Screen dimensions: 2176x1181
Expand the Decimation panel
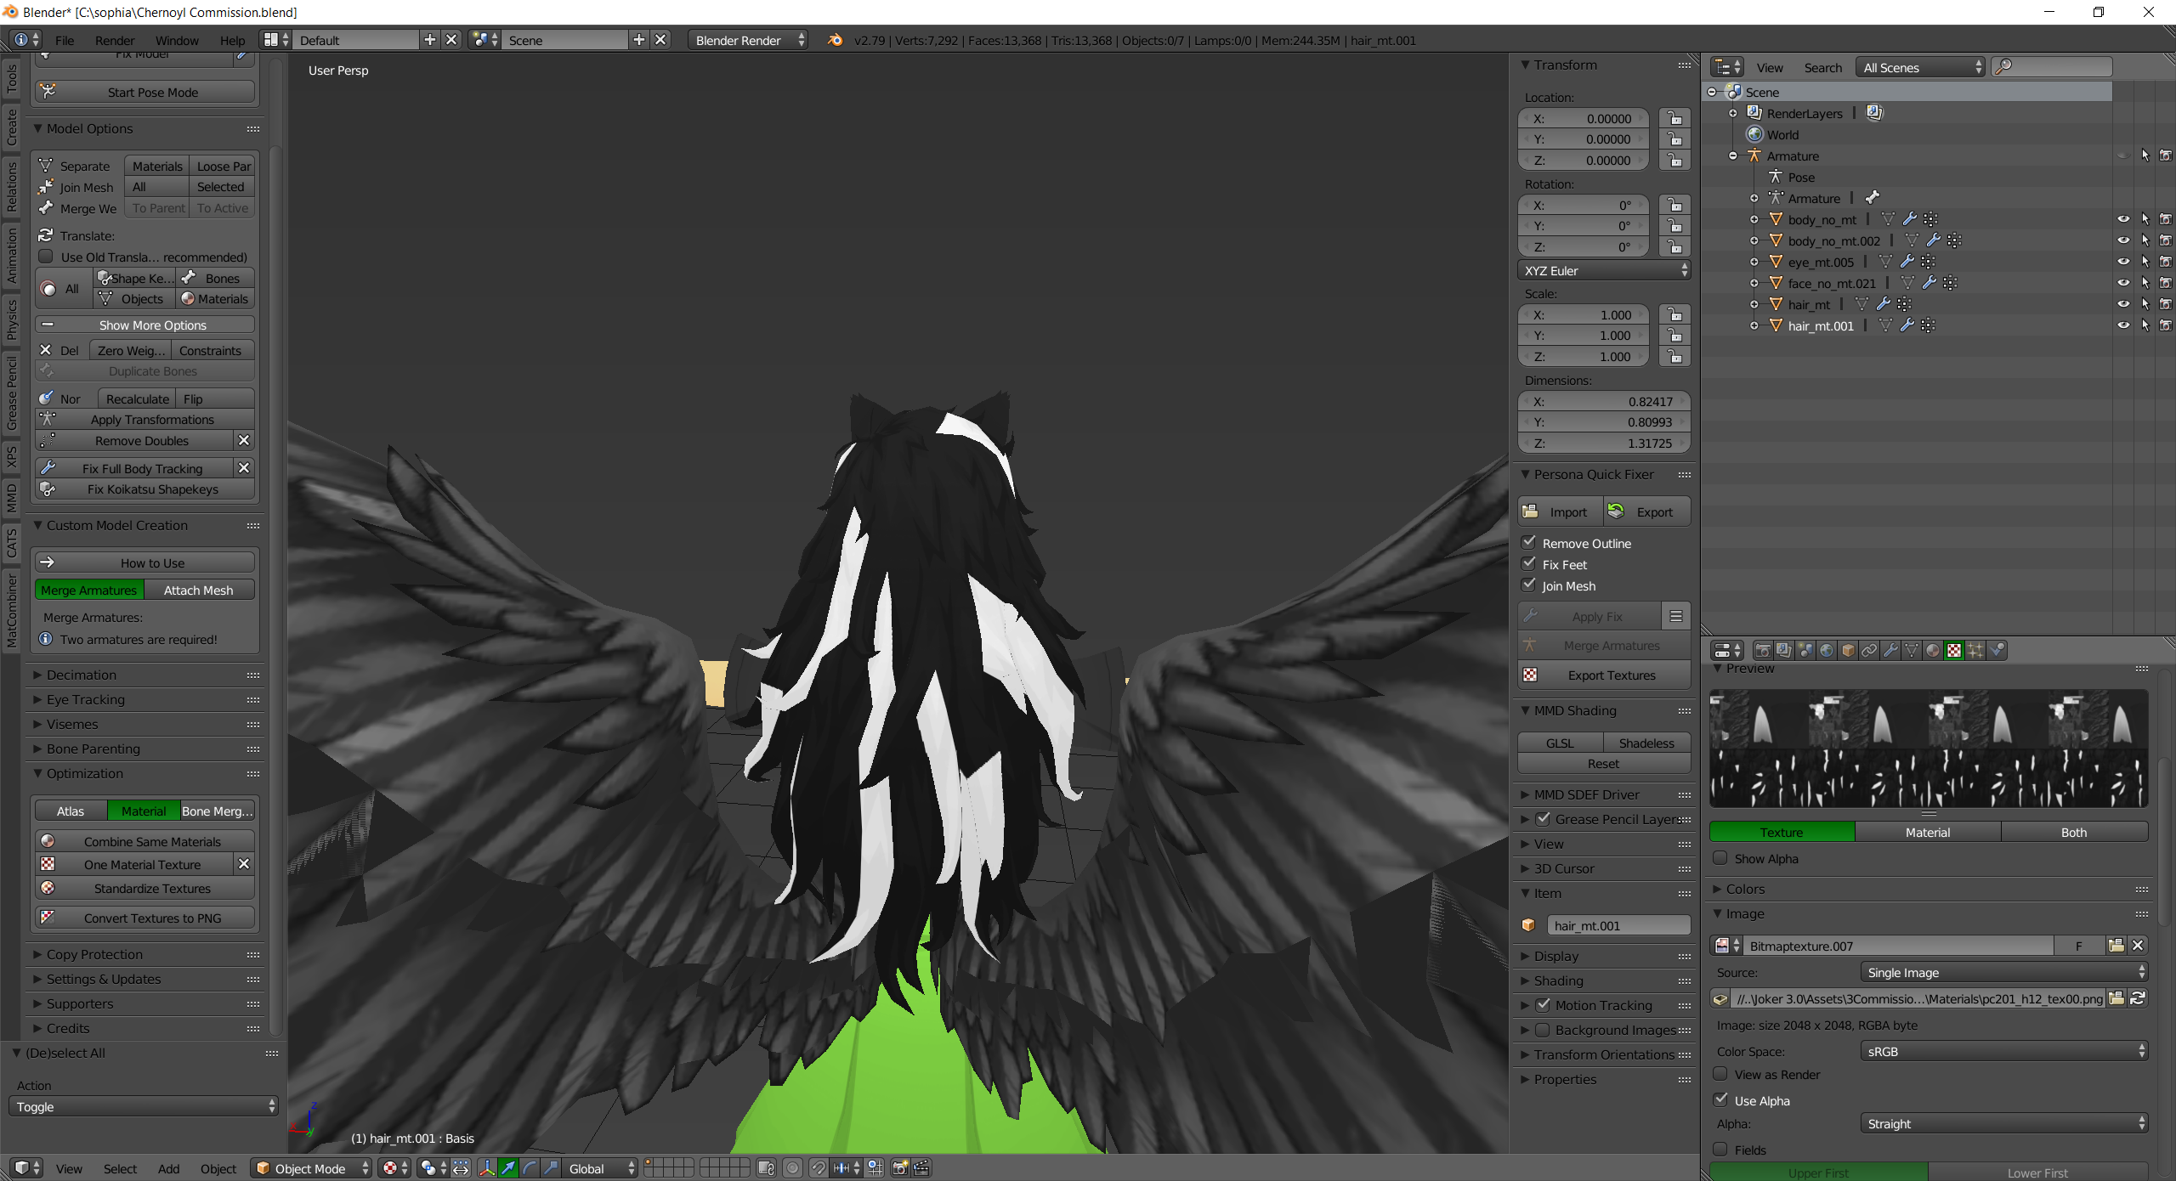point(82,675)
